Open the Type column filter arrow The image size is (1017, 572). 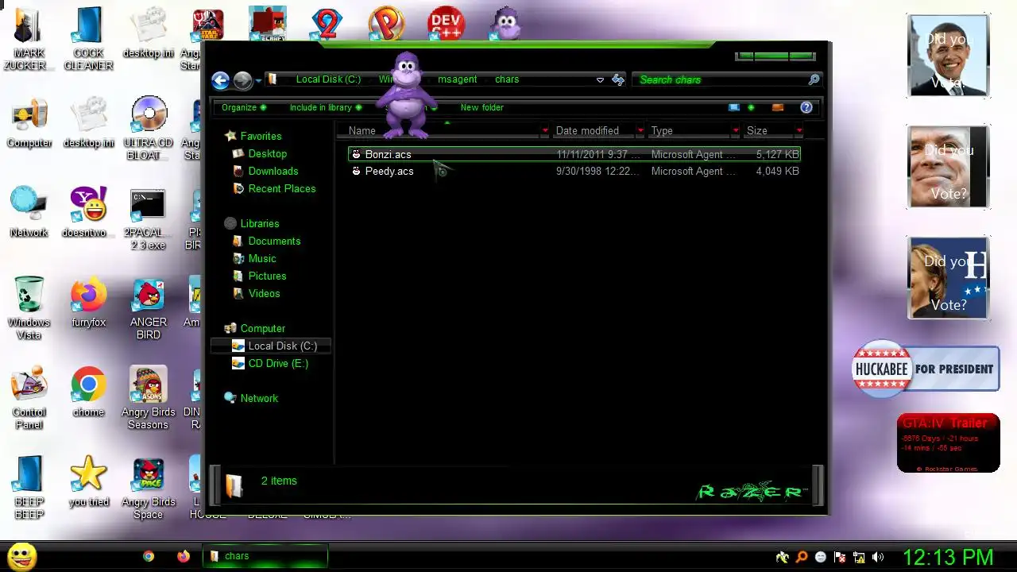tap(736, 130)
